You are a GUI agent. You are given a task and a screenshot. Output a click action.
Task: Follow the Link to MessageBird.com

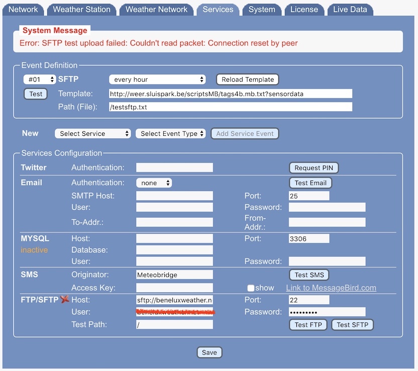331,288
